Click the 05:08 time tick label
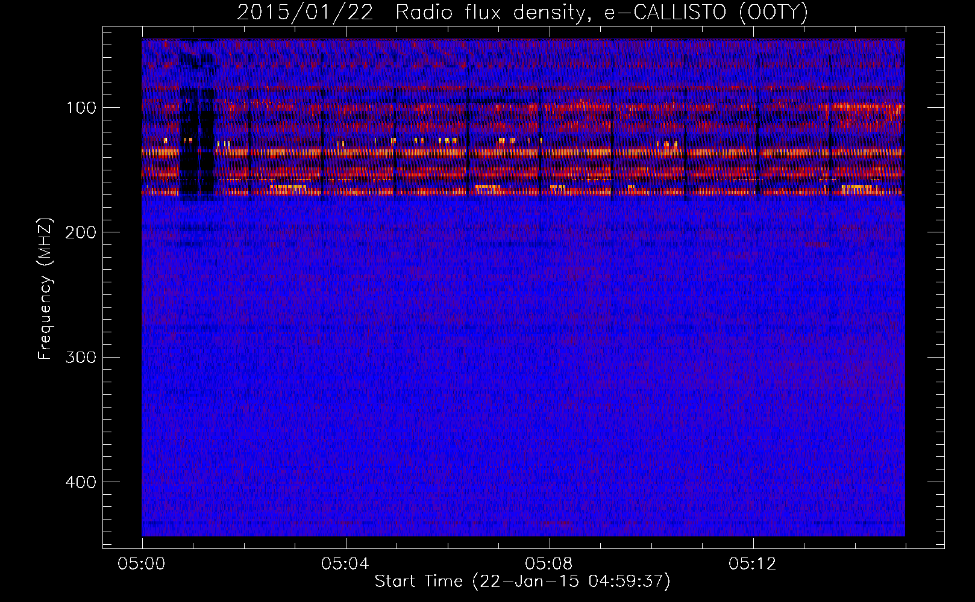The height and width of the screenshot is (602, 975). [549, 564]
